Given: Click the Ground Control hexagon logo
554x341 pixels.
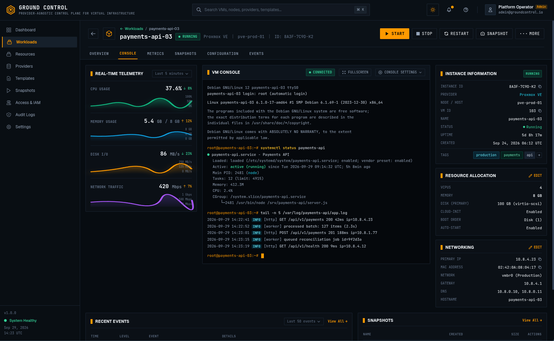Looking at the screenshot, I should tap(11, 10).
